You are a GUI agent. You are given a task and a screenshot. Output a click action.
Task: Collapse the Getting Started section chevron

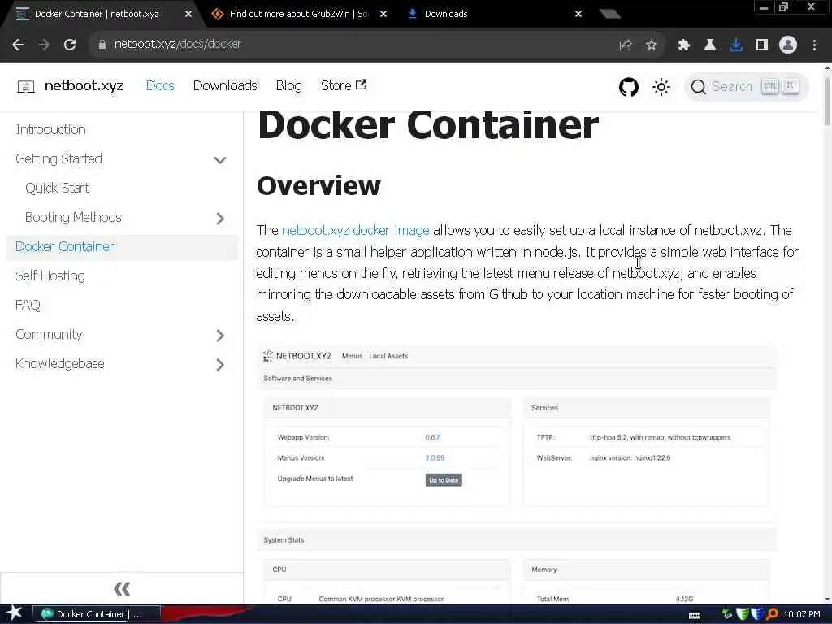pos(220,160)
